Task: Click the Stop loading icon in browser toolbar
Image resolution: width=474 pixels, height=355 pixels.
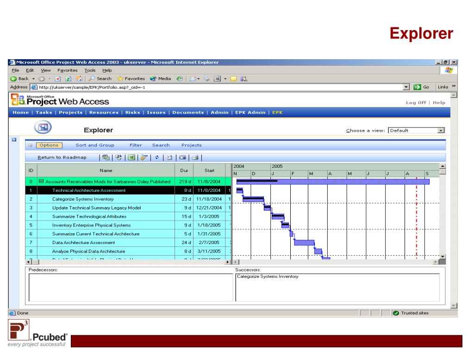Action: coord(58,79)
